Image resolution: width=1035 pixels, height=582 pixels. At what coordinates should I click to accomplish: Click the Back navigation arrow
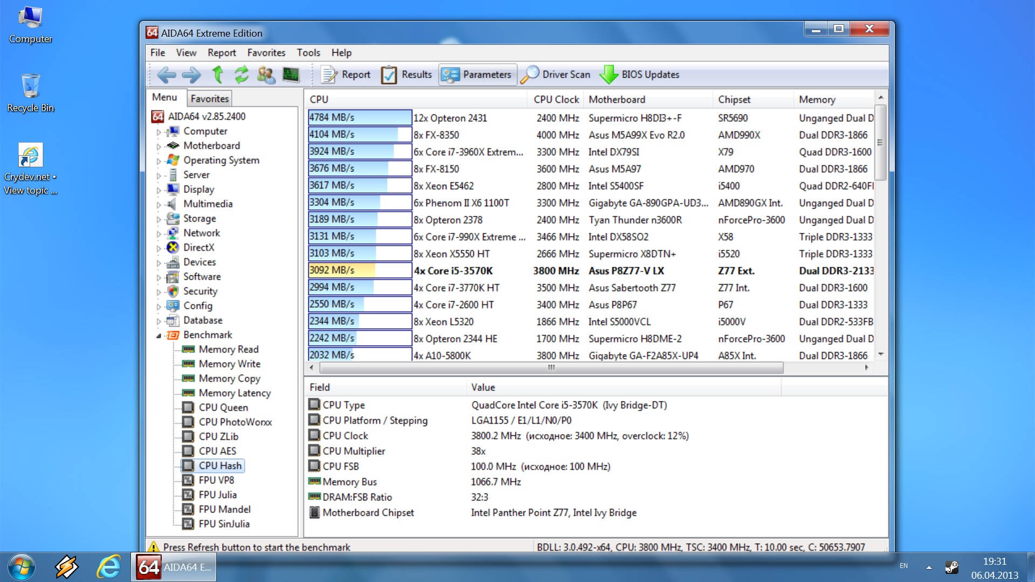(167, 74)
